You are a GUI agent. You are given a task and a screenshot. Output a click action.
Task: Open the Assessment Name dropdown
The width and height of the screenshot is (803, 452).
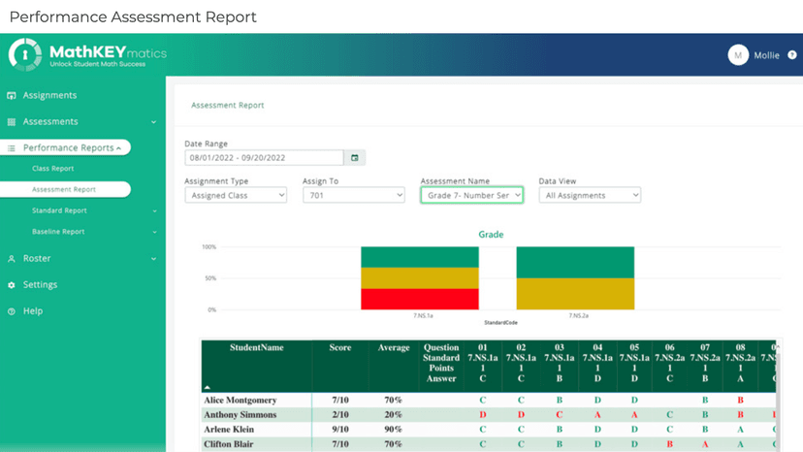(x=471, y=195)
